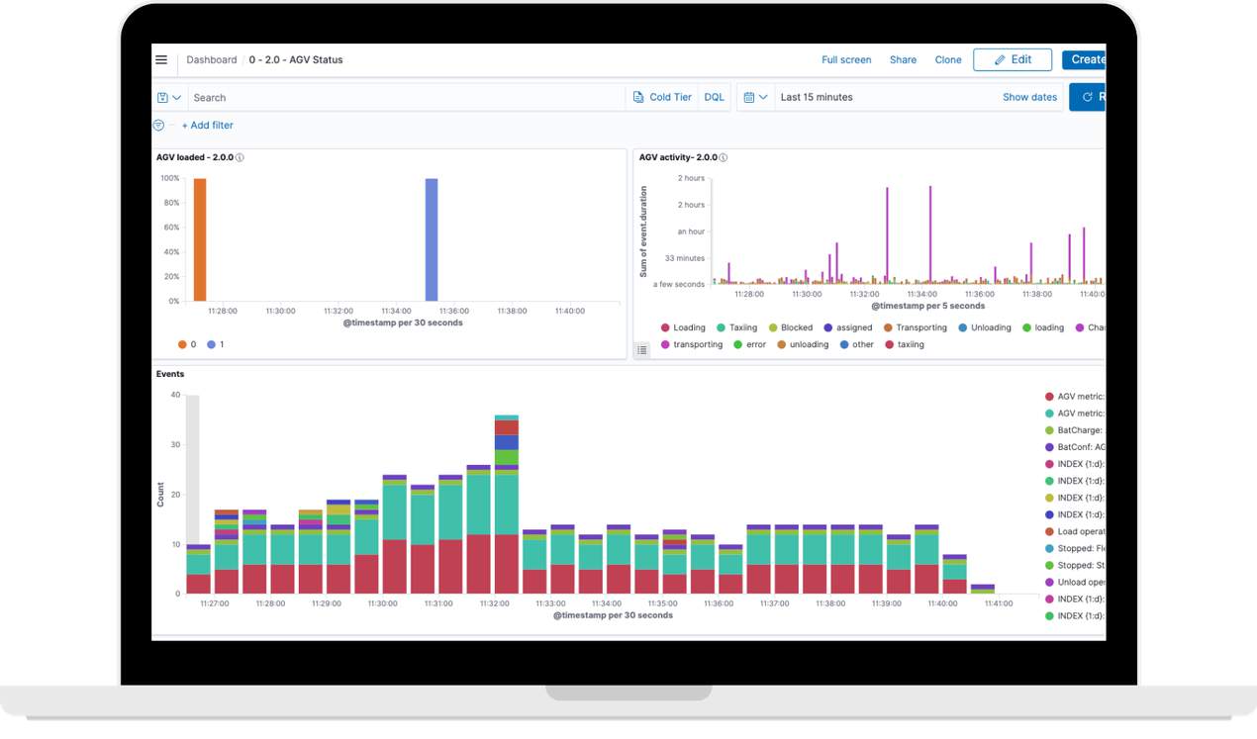Open the calendar date quick menu
Viewport: 1257px width, 739px height.
point(755,97)
